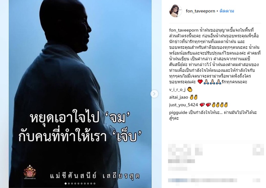Click the temple logo on the post image
Image resolution: width=266 pixels, height=188 pixels.
coord(30,172)
